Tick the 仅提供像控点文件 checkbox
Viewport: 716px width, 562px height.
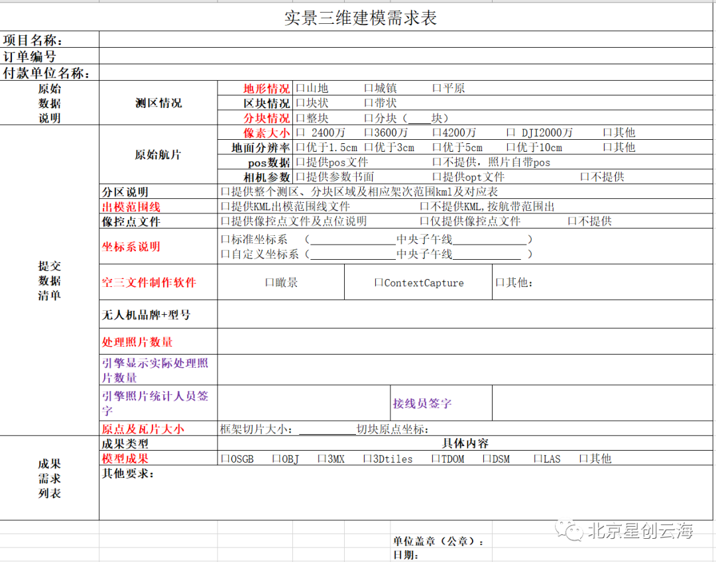[424, 221]
